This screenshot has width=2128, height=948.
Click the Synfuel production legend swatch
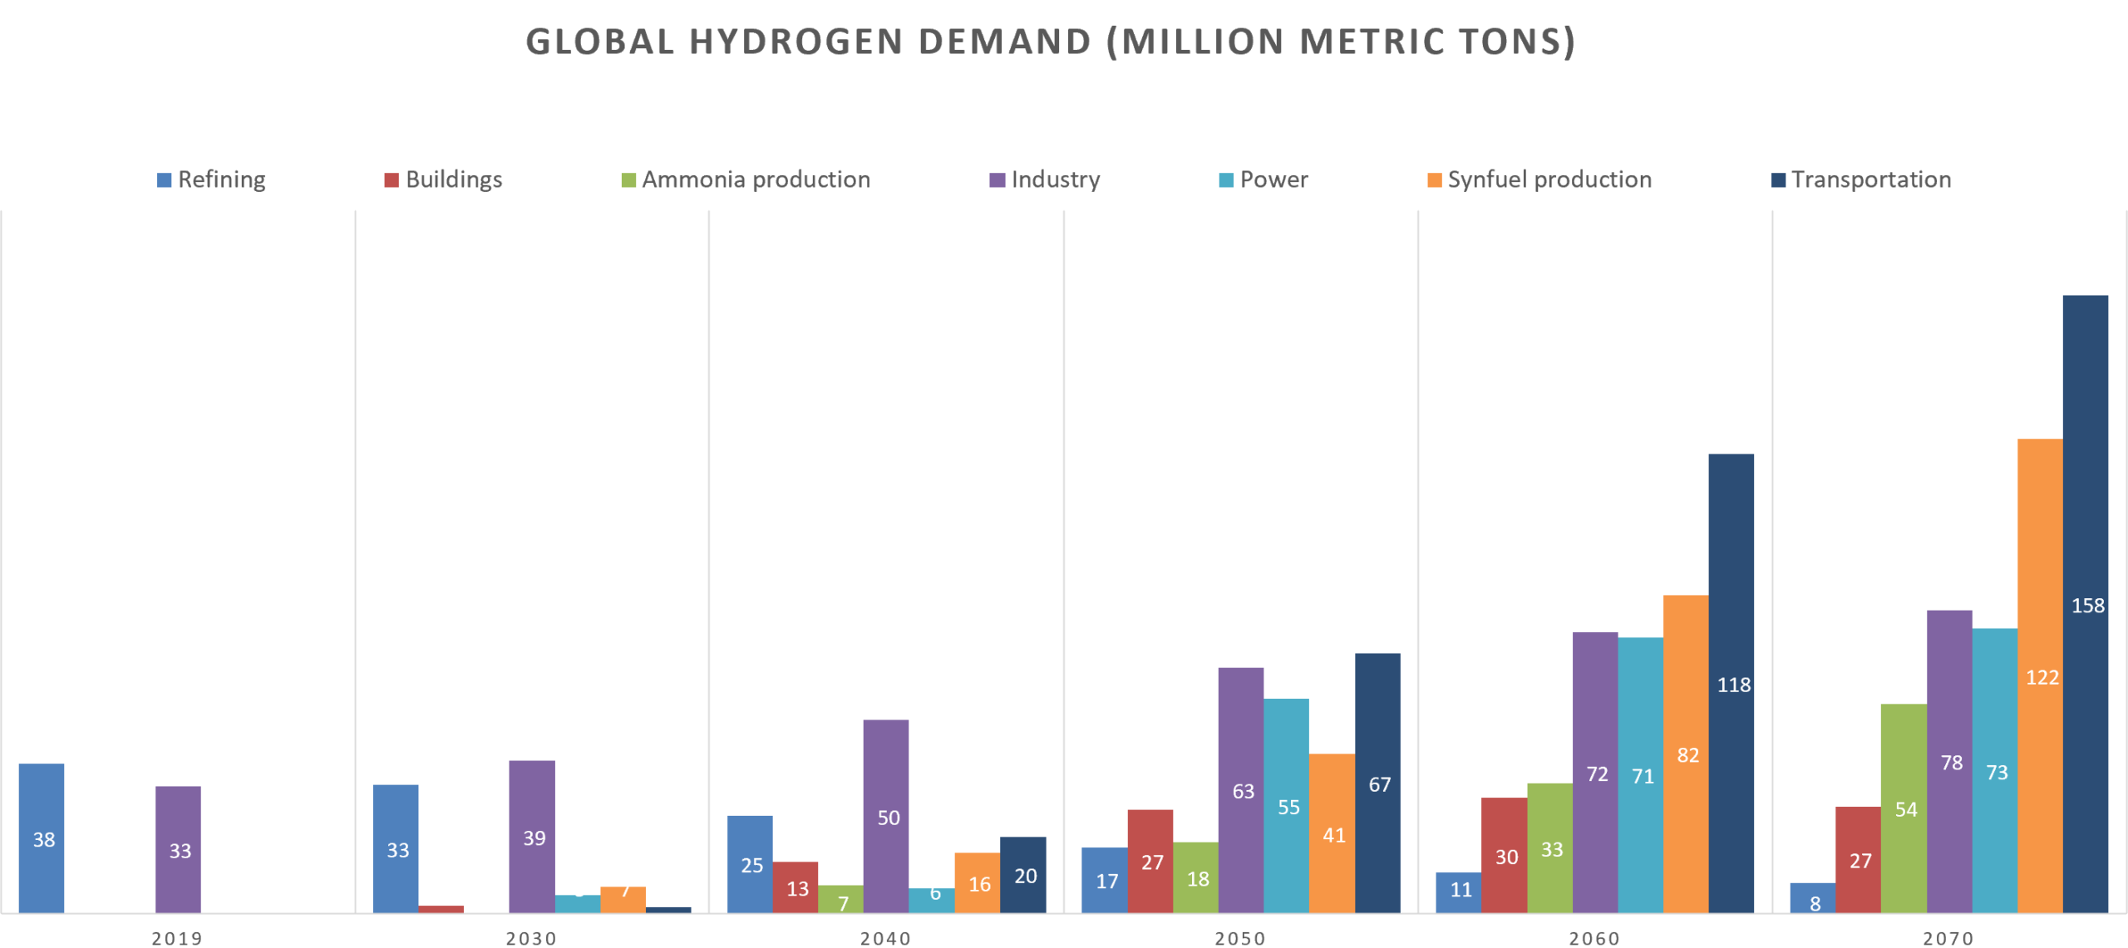click(1434, 179)
